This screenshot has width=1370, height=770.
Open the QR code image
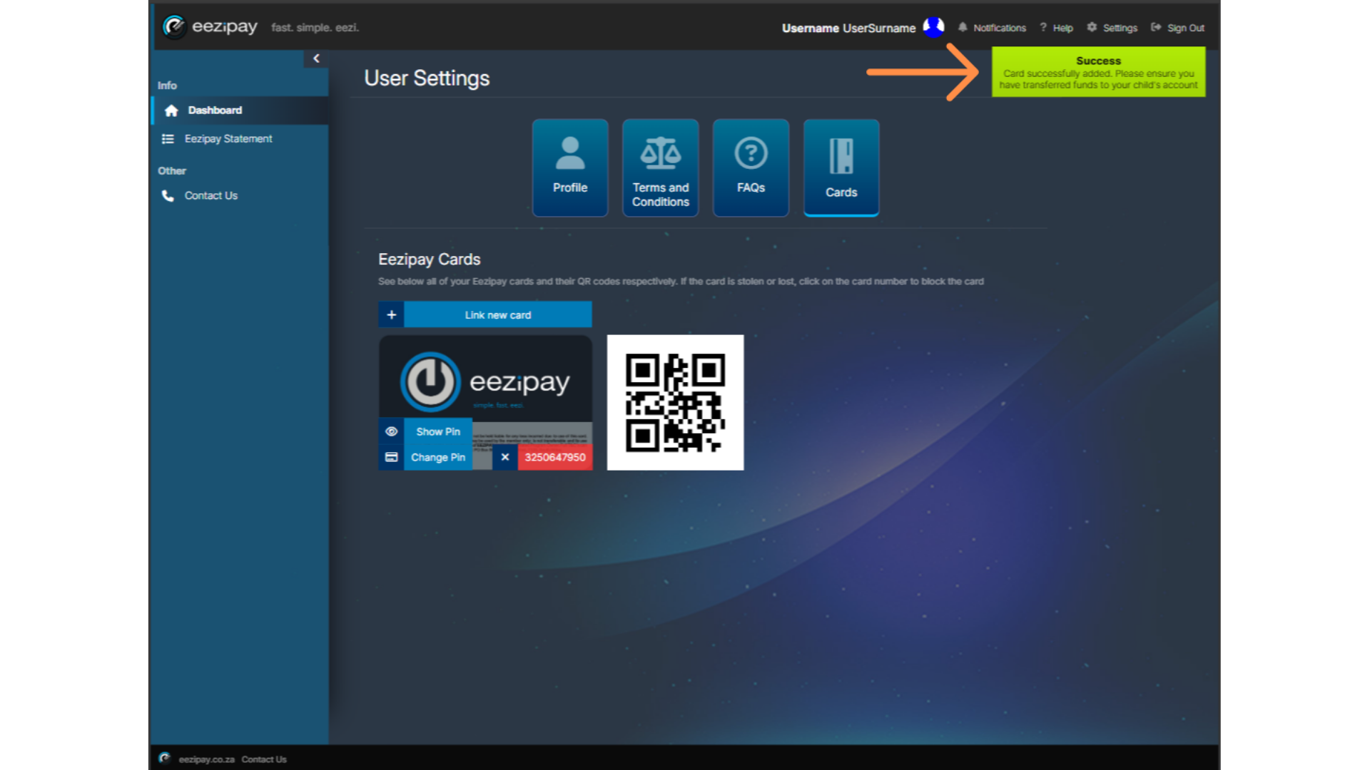[675, 402]
